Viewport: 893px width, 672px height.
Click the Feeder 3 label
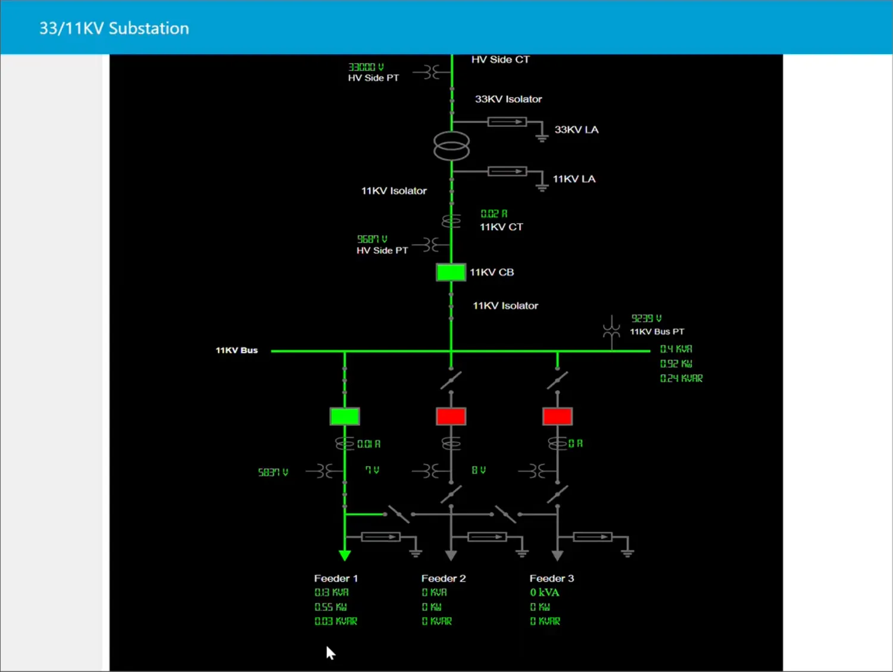click(552, 579)
